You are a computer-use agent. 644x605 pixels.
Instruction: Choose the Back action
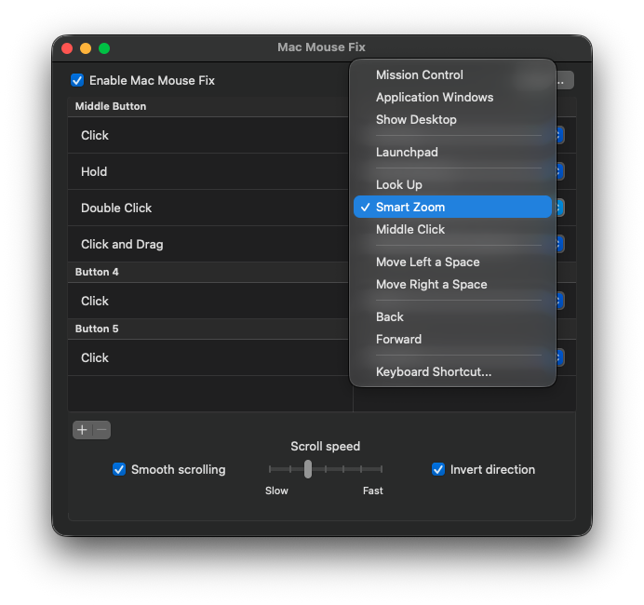click(x=452, y=316)
